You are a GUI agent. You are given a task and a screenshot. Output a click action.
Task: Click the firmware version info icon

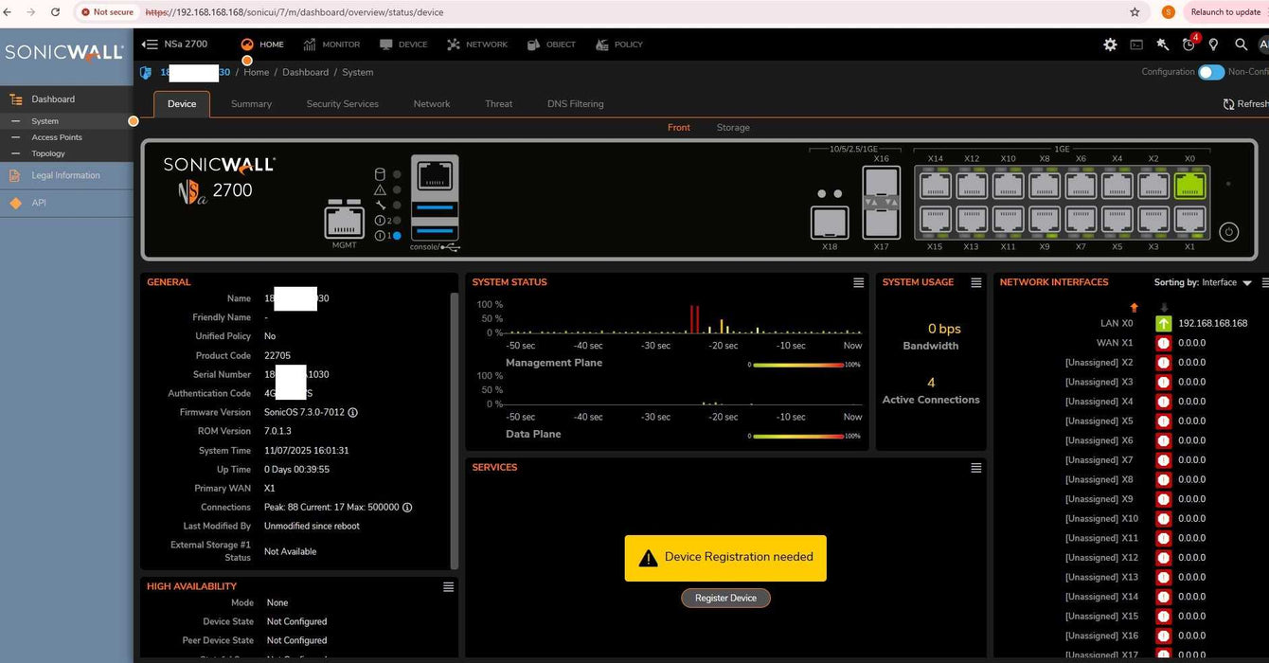pyautogui.click(x=353, y=413)
